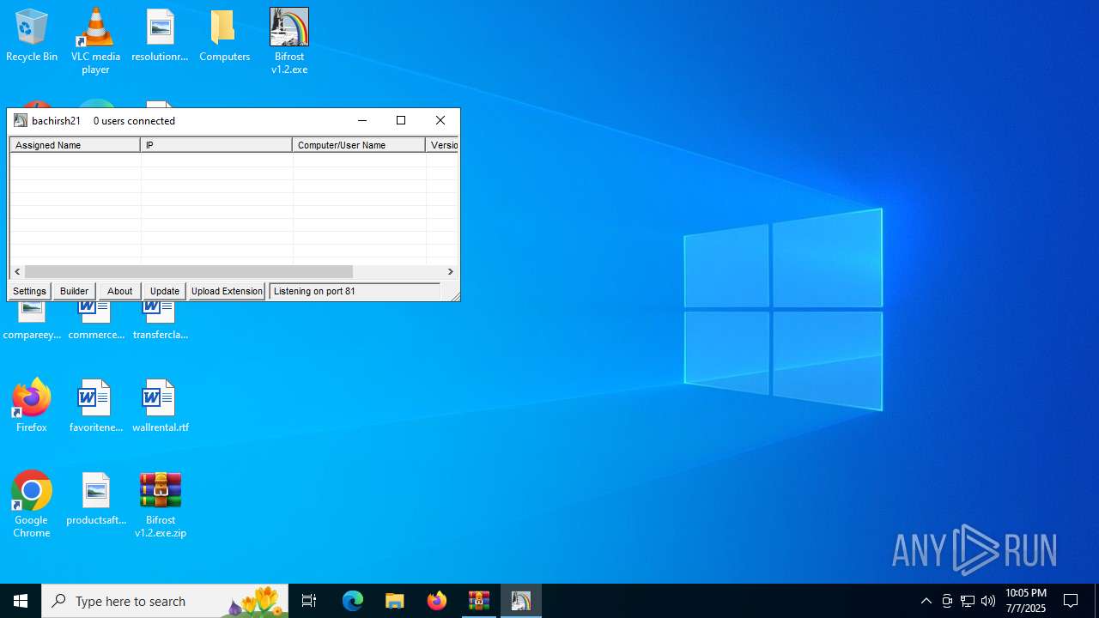Select the Recycle Bin desktop icon
Screen dimensions: 1099x618
(32, 36)
